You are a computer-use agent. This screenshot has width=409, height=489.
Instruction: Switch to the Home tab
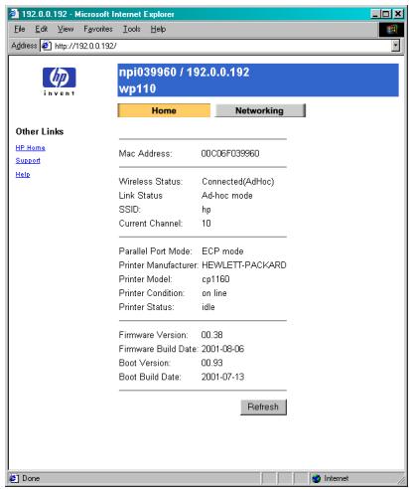(x=164, y=110)
